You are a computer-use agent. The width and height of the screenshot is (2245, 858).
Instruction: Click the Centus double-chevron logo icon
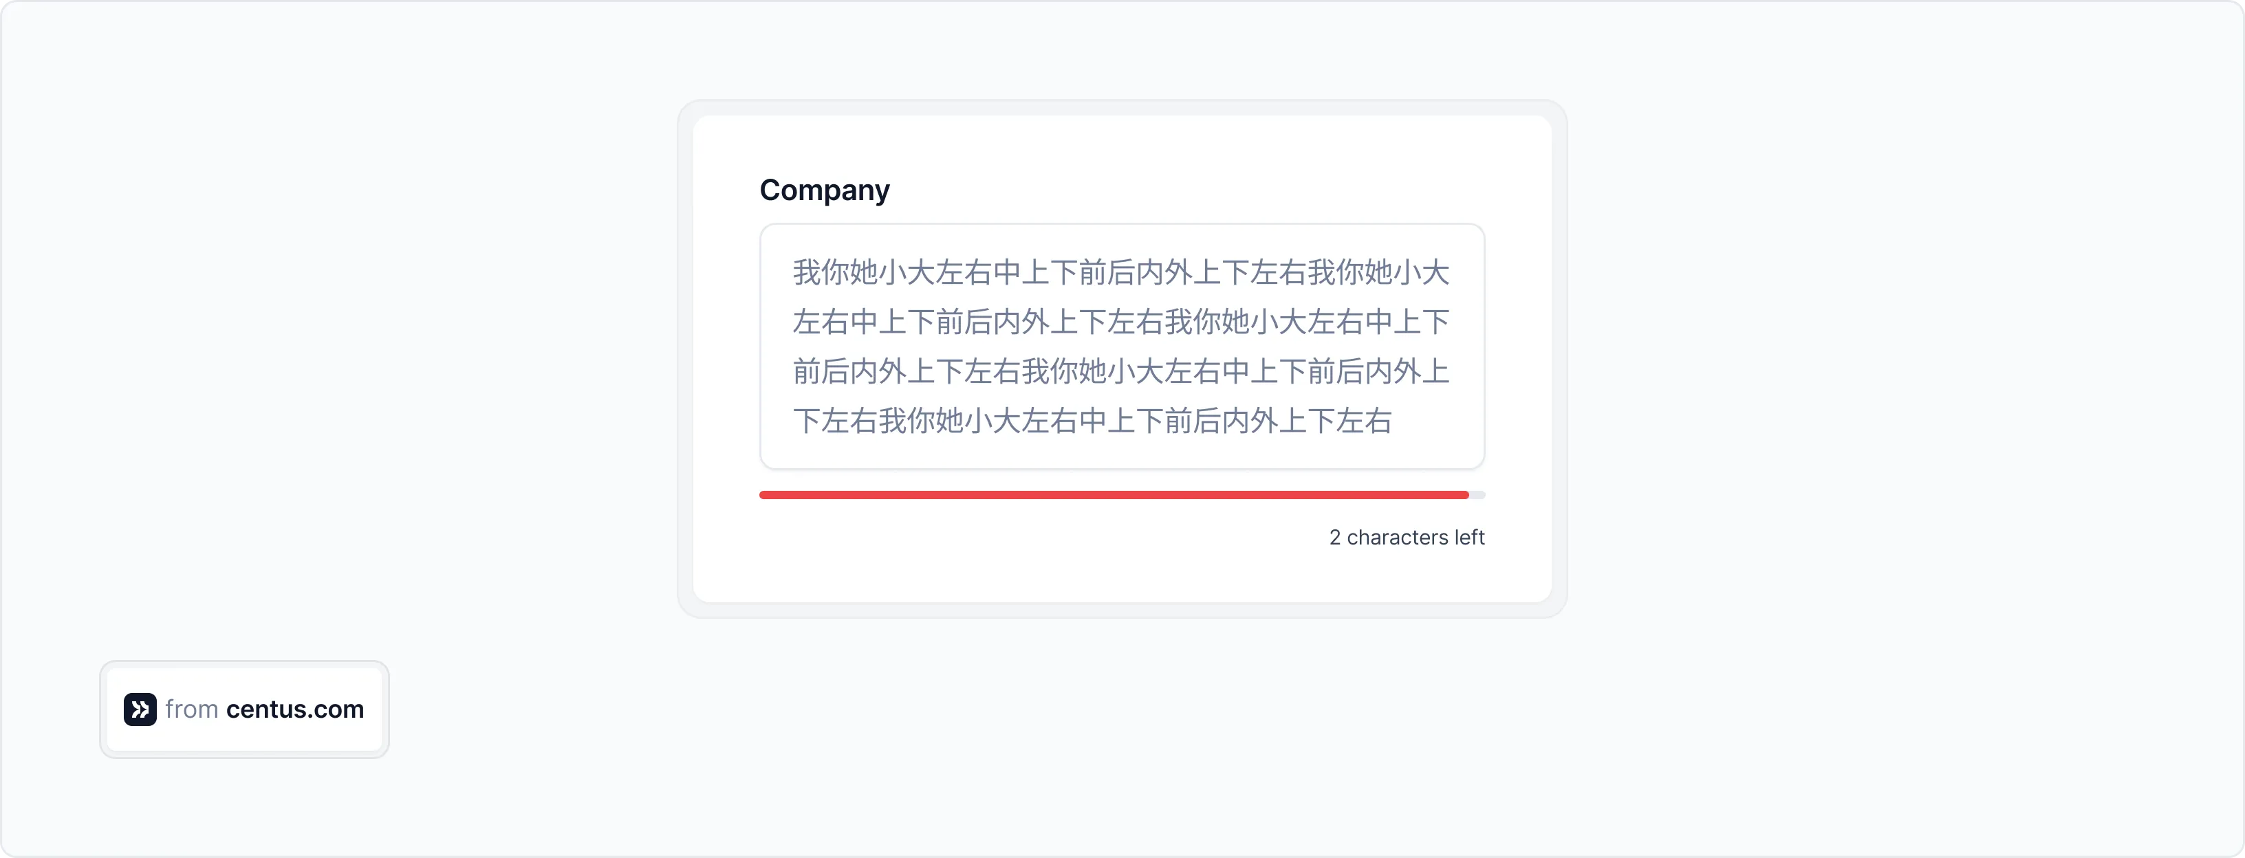tap(140, 709)
